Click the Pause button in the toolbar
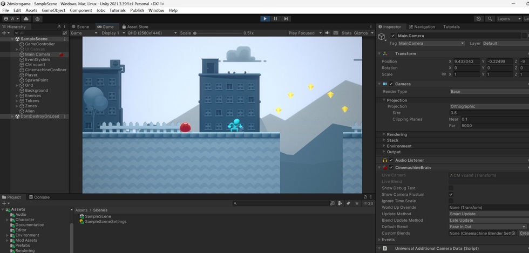Screen dimensions: 529x253 pyautogui.click(x=275, y=18)
